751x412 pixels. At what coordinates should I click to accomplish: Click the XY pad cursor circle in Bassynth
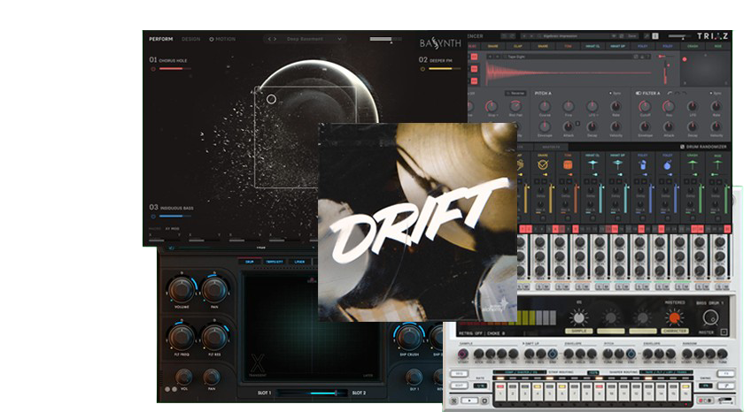coord(271,99)
